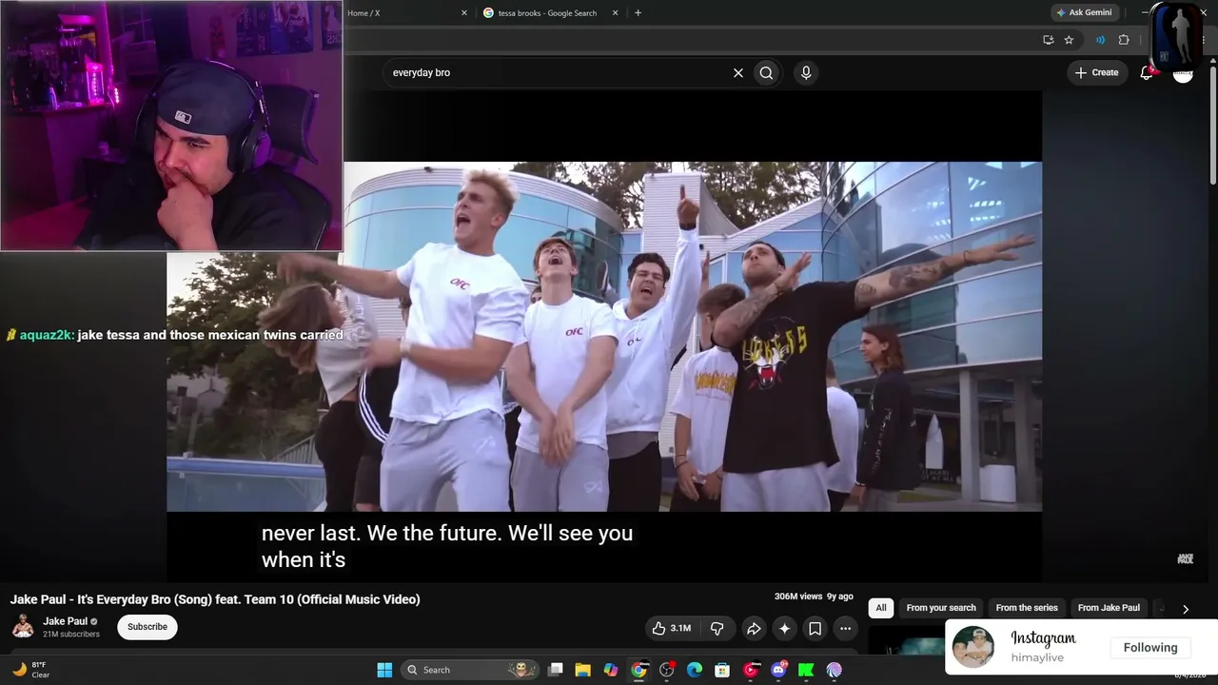Open the sparkle Ask button under video
The image size is (1218, 685).
(784, 628)
